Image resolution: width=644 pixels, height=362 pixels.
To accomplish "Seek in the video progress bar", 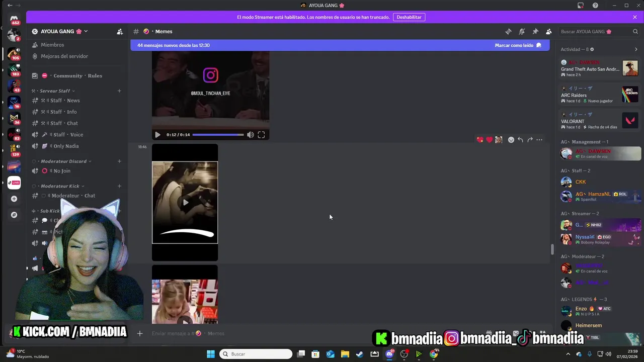I will (x=218, y=135).
